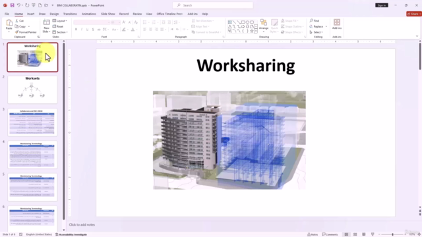Click the Share button

(x=414, y=14)
